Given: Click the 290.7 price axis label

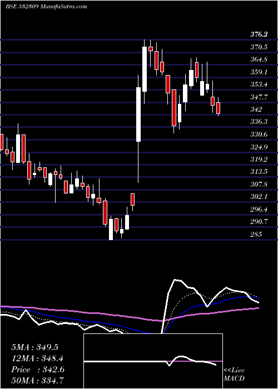Looking at the screenshot, I should point(259,222).
